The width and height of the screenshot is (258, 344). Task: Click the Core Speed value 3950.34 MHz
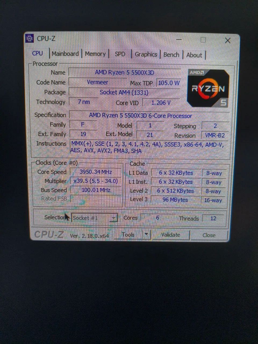pyautogui.click(x=96, y=172)
